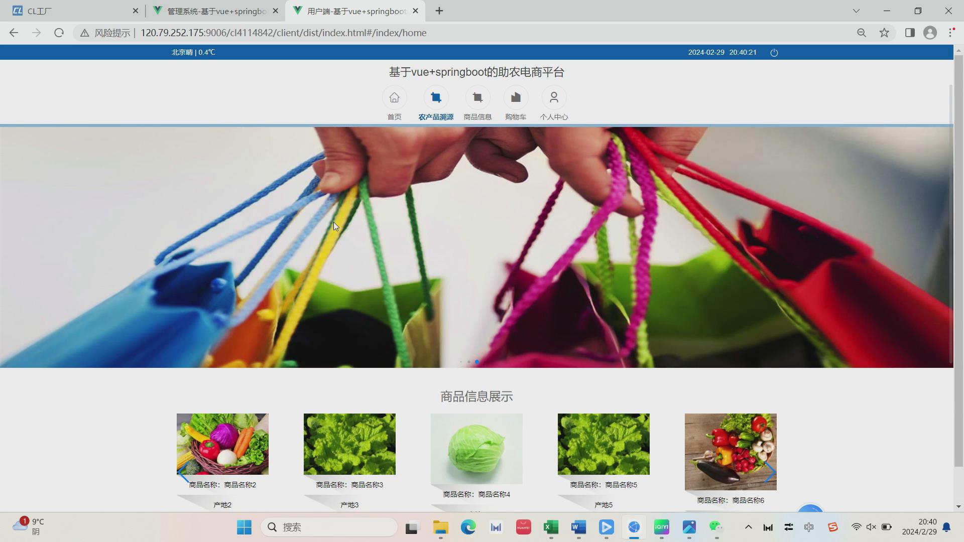Viewport: 964px width, 542px height.
Task: Open the browser zoom magnifier icon
Action: [x=862, y=33]
